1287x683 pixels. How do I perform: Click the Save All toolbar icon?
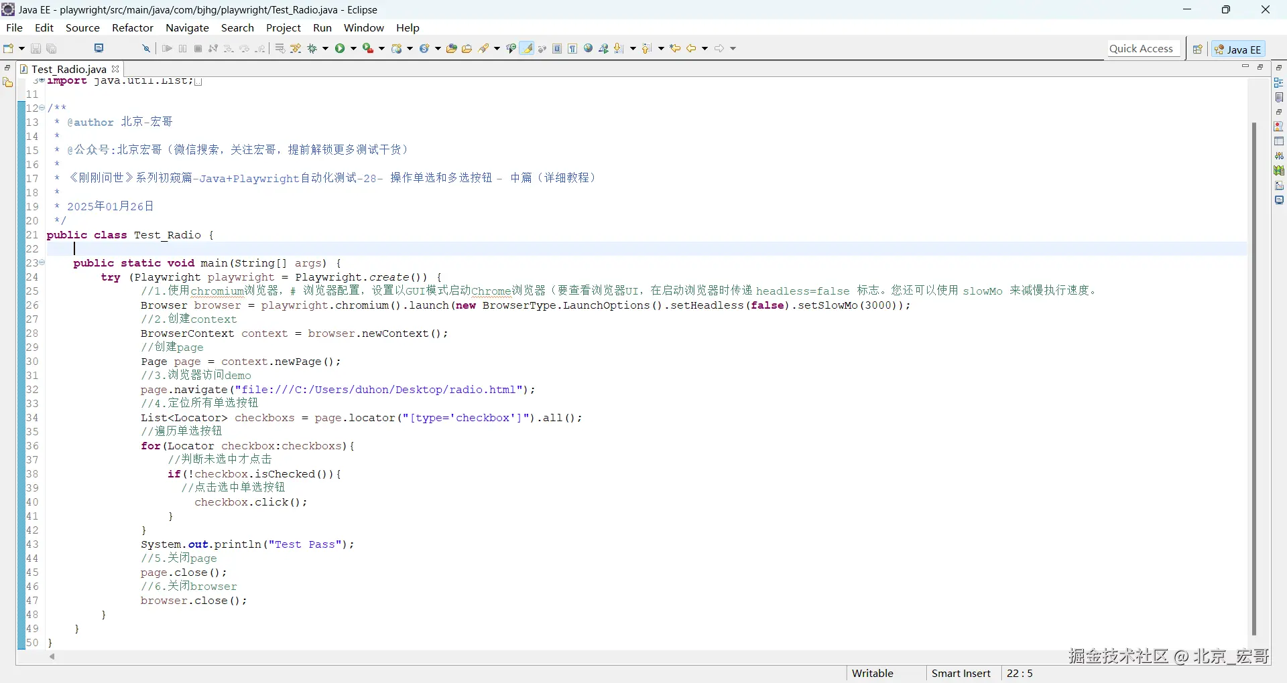[x=52, y=48]
